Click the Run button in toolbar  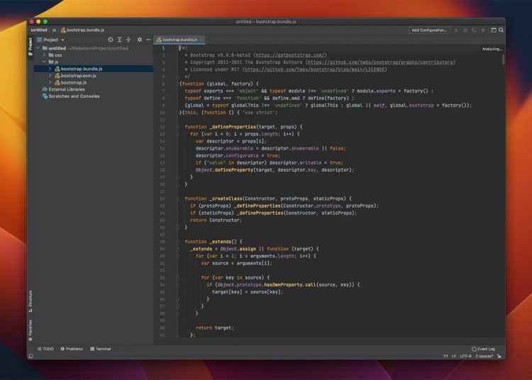click(x=456, y=30)
